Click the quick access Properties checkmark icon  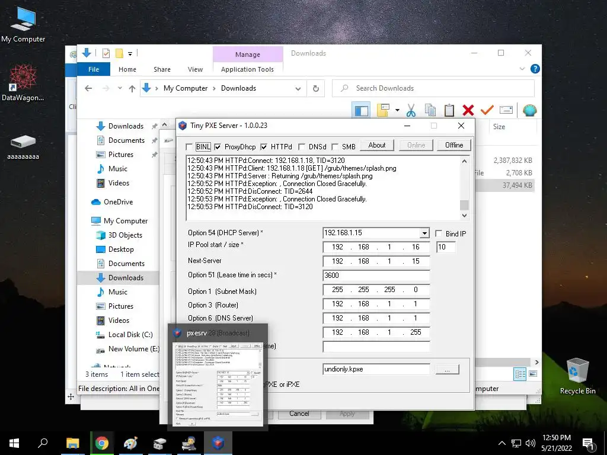106,53
